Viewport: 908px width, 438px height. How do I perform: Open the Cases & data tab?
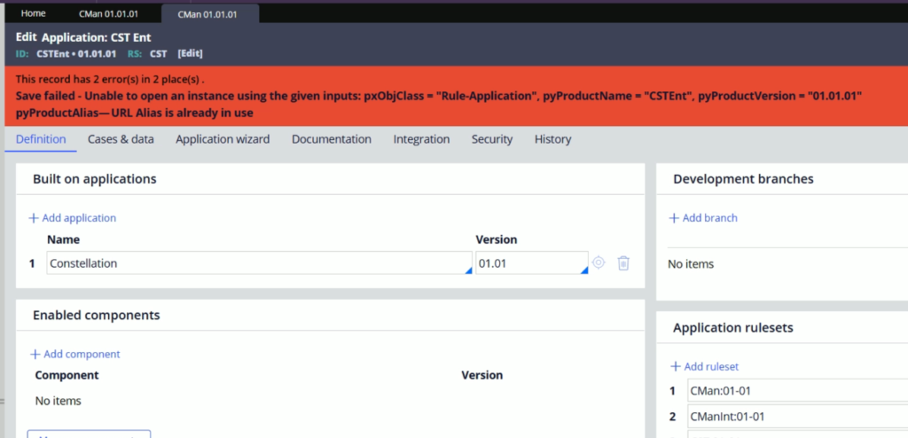click(x=121, y=139)
